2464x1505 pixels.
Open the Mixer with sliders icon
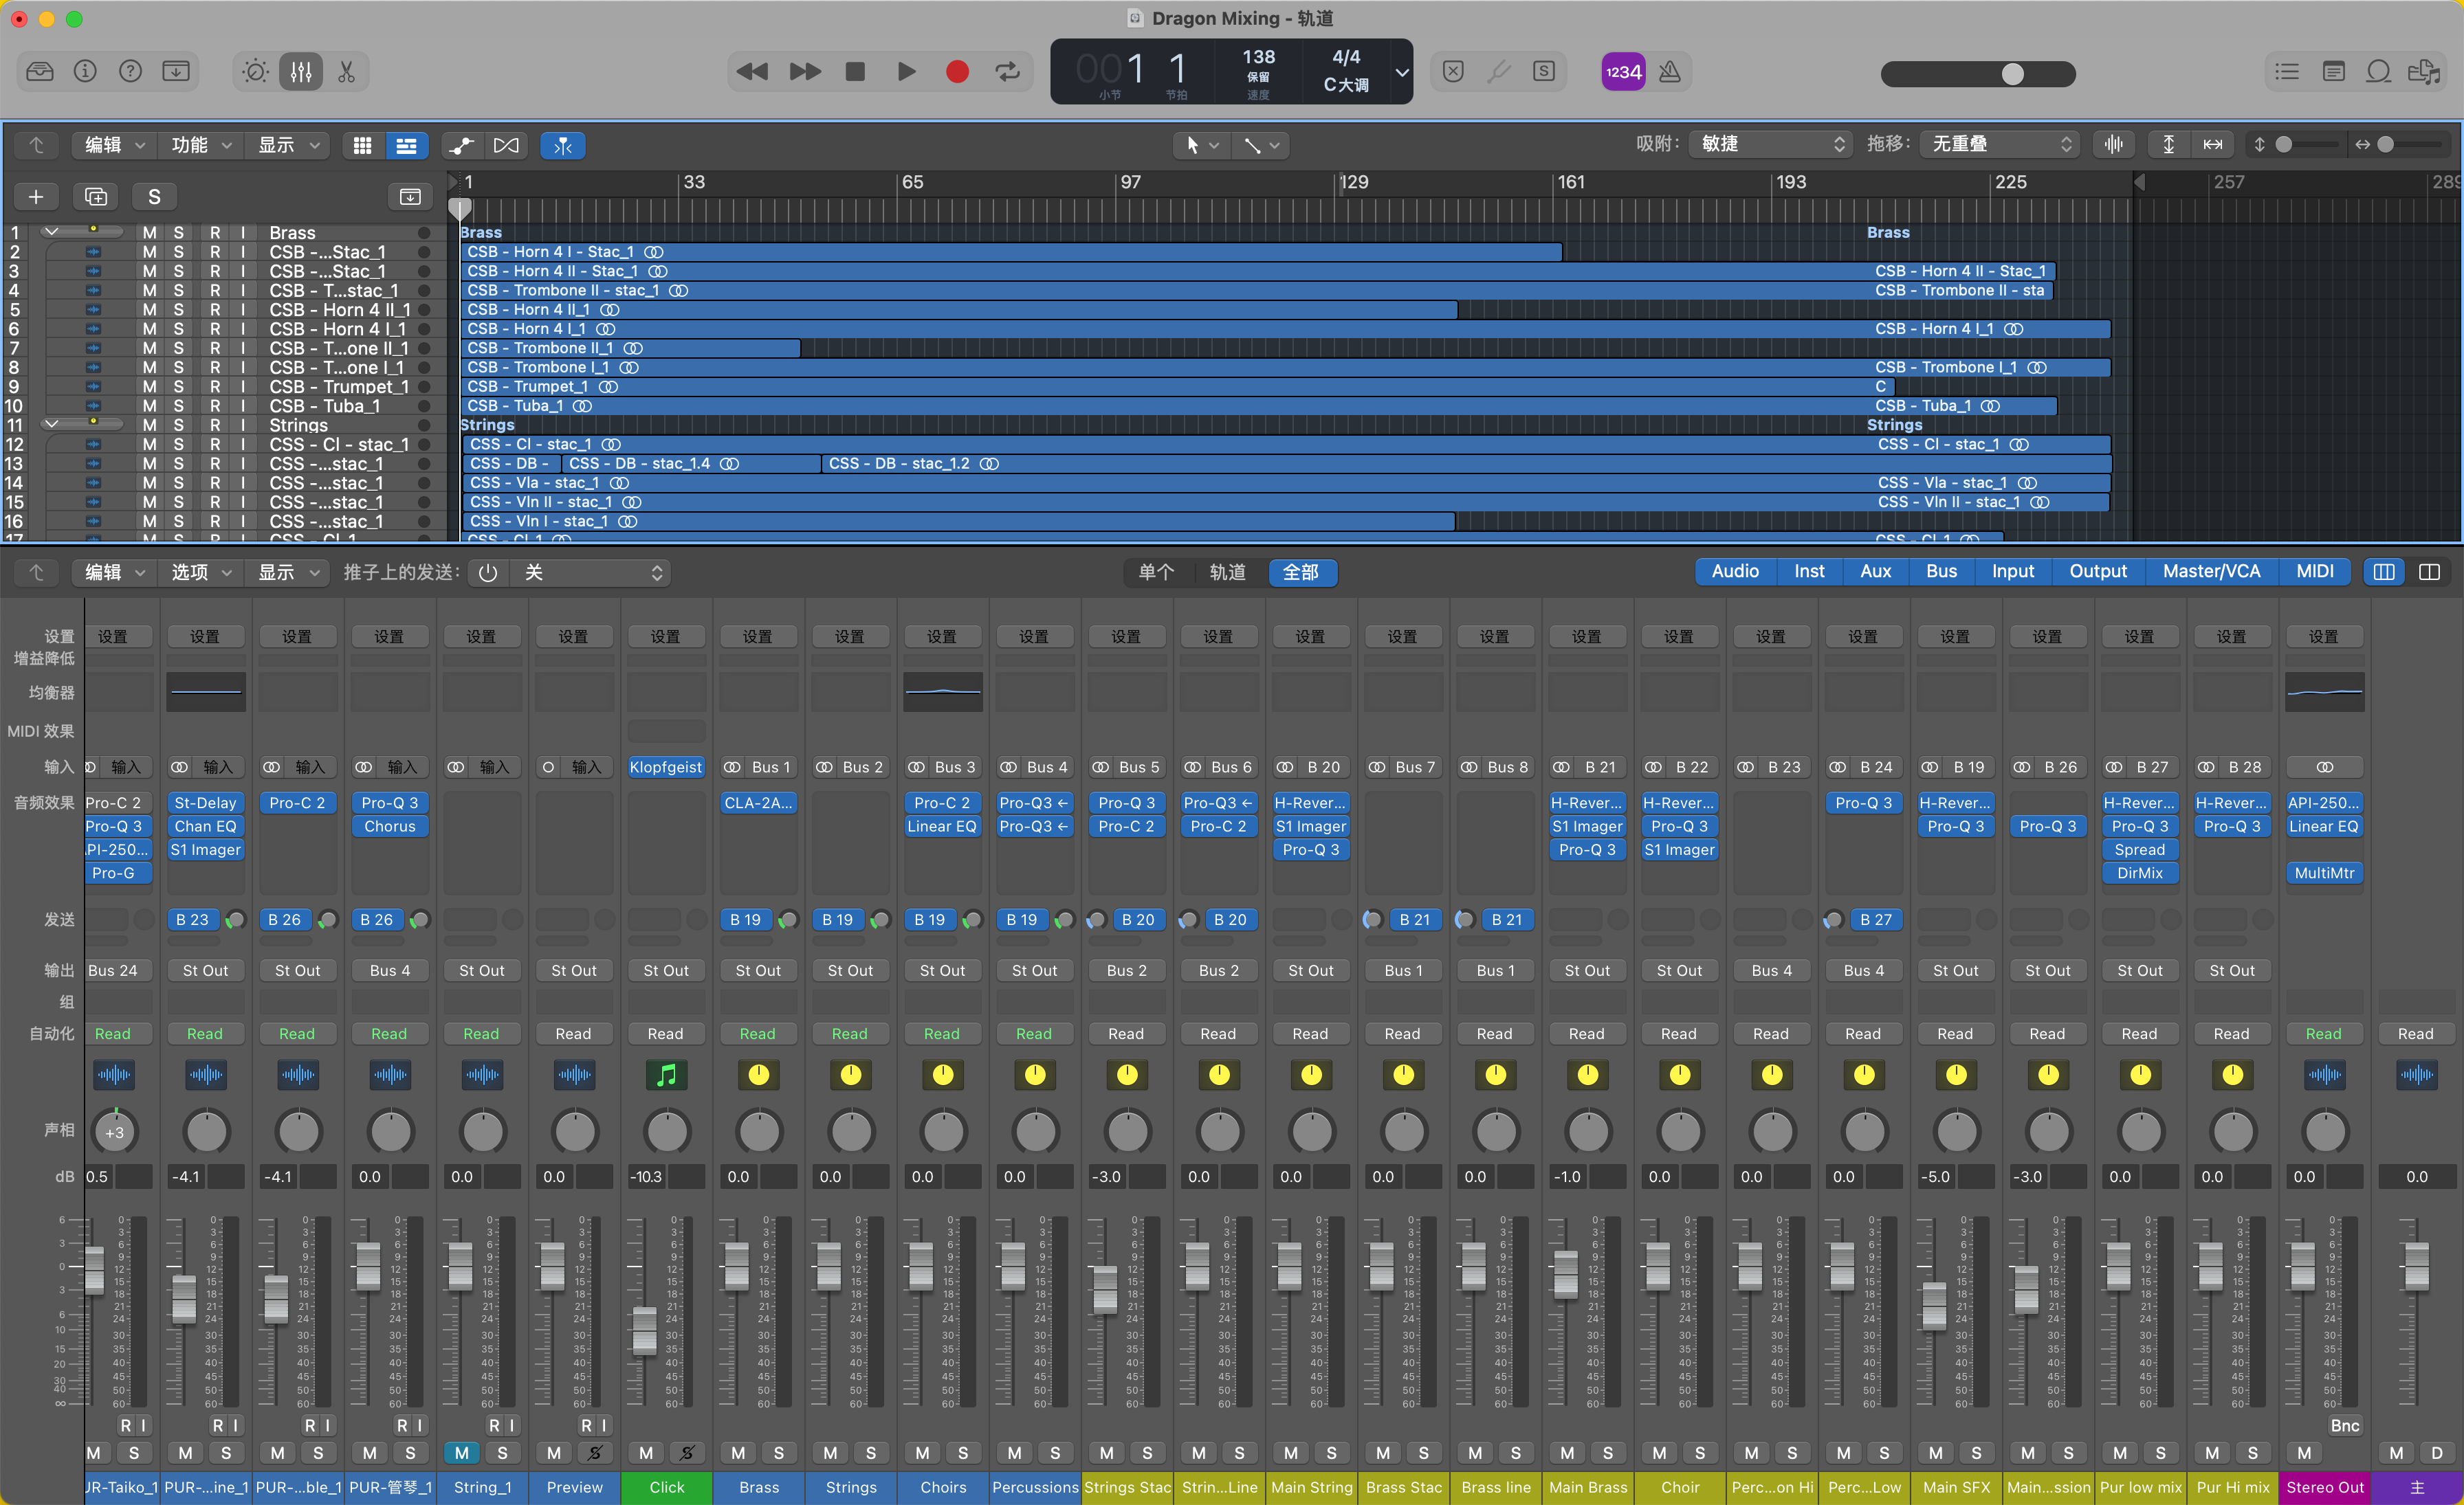(x=301, y=72)
